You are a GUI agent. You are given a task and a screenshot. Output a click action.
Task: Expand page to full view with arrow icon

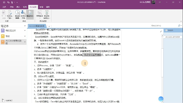[161, 31]
